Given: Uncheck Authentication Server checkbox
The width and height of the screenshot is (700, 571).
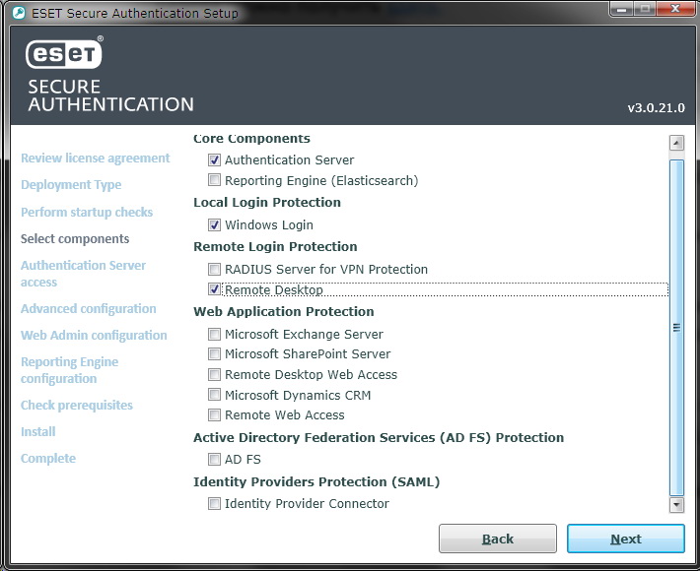Looking at the screenshot, I should point(214,159).
